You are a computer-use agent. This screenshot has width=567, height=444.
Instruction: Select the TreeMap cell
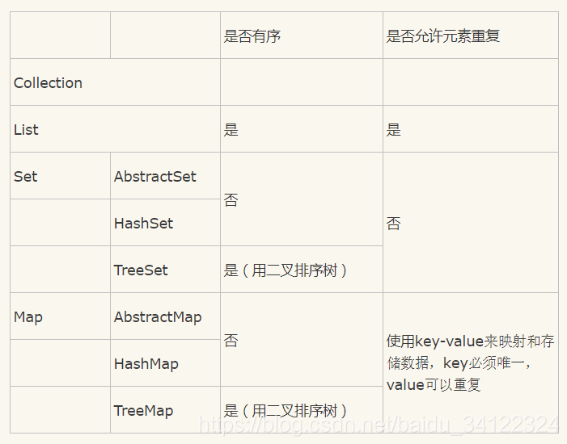pyautogui.click(x=165, y=410)
